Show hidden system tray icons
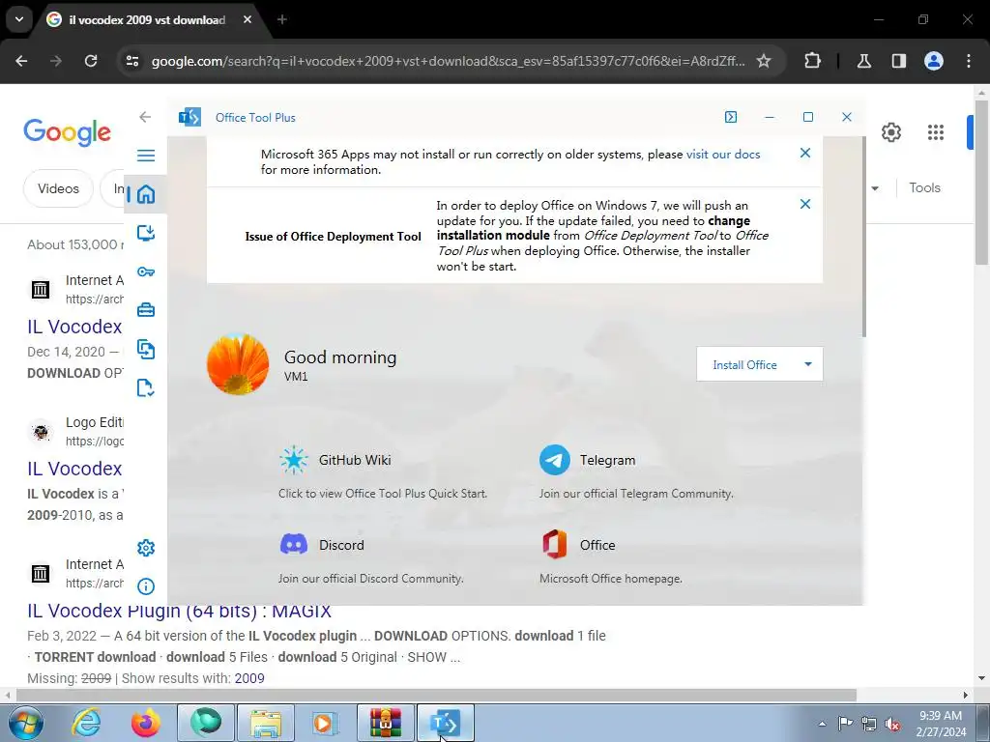The height and width of the screenshot is (742, 990). 822,724
